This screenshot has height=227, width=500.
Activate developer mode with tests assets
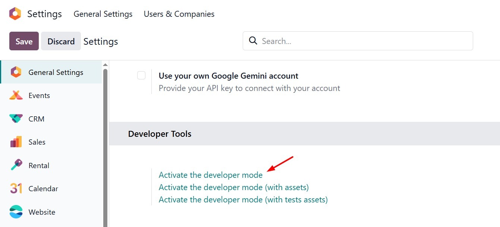pos(243,199)
